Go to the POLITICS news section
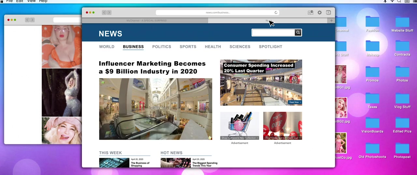 (x=162, y=47)
